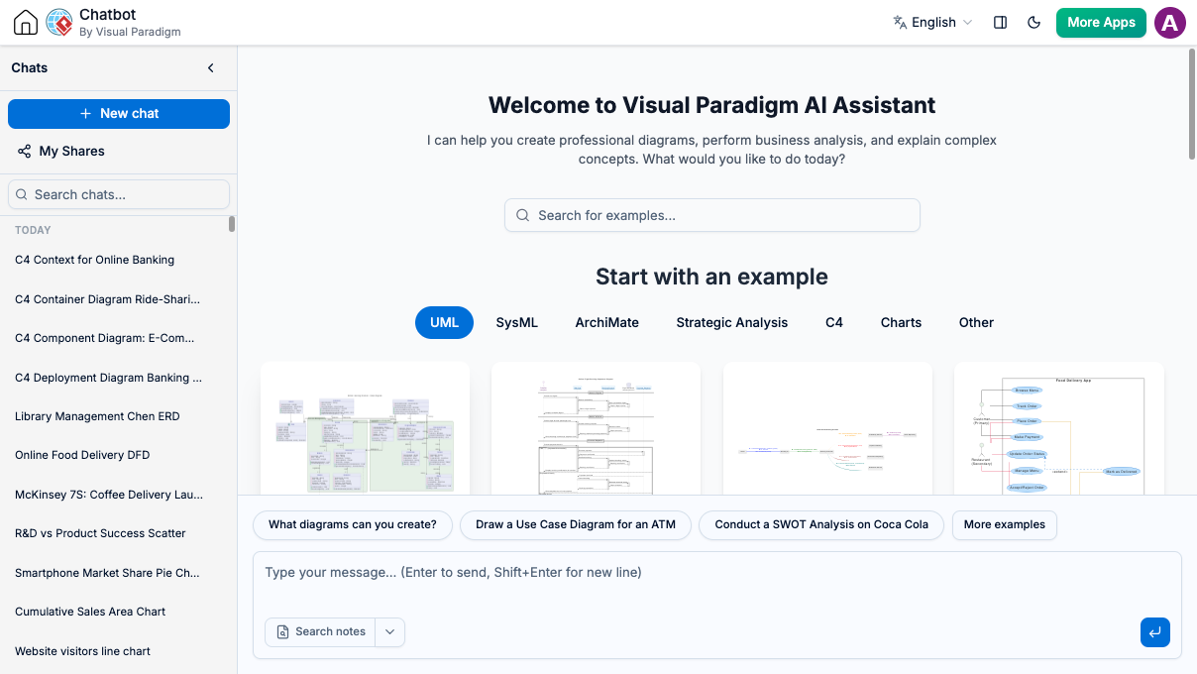Click the Visual Paradigm Chatbot logo
The width and height of the screenshot is (1197, 674).
59,23
